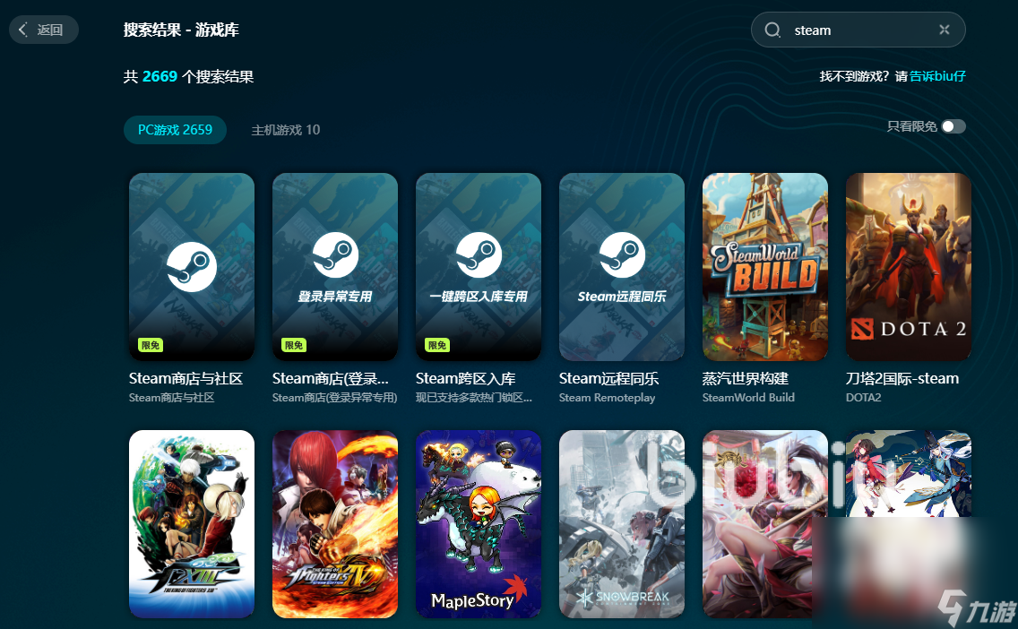
Task: Open the 一键跨区入库专用 Steam card
Action: (479, 267)
